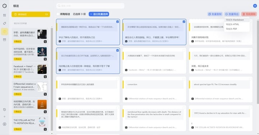The image size is (259, 135).
Task: Open the archive box icon in sidebar
Action: 4,40
